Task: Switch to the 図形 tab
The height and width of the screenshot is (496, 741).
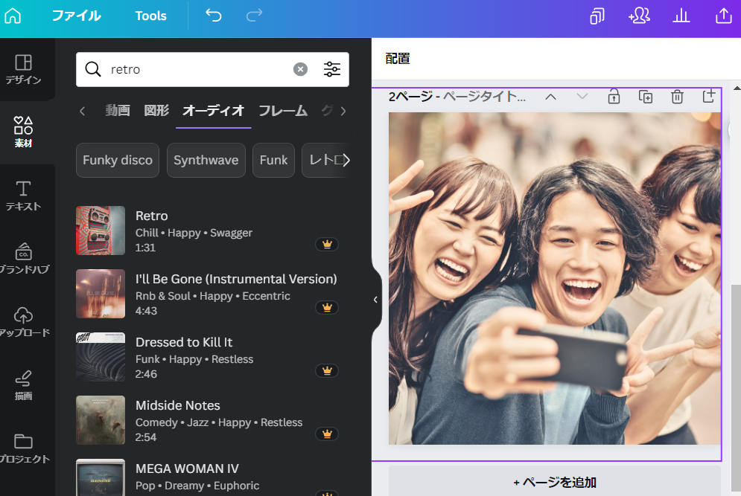Action: [156, 111]
